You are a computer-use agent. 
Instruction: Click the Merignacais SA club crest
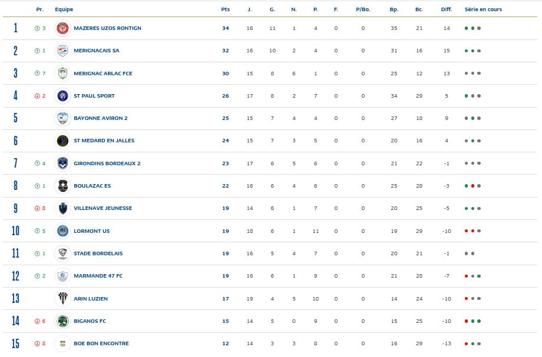pyautogui.click(x=62, y=51)
